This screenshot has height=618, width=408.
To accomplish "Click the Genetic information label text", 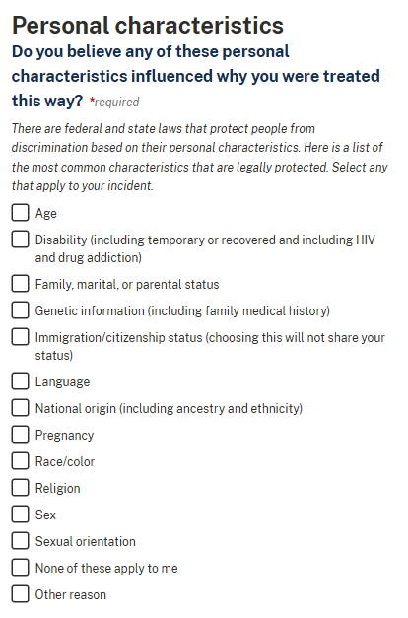I will (182, 310).
